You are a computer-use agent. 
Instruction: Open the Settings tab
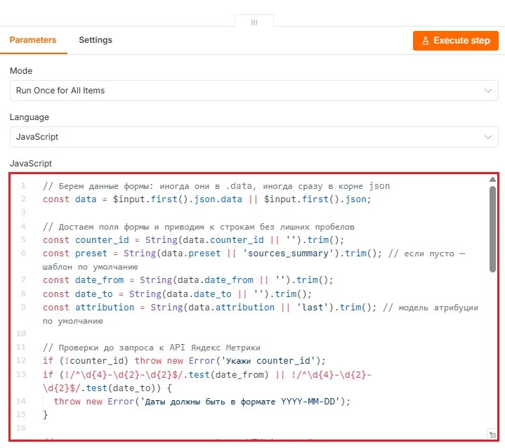[96, 40]
